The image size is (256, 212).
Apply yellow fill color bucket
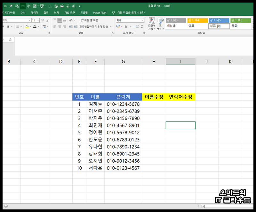pyautogui.click(x=27, y=26)
